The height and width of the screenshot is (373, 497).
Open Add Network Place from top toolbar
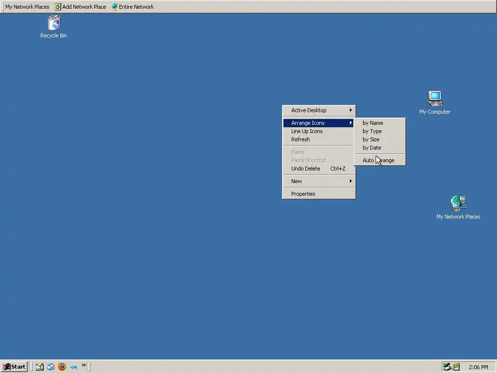81,7
